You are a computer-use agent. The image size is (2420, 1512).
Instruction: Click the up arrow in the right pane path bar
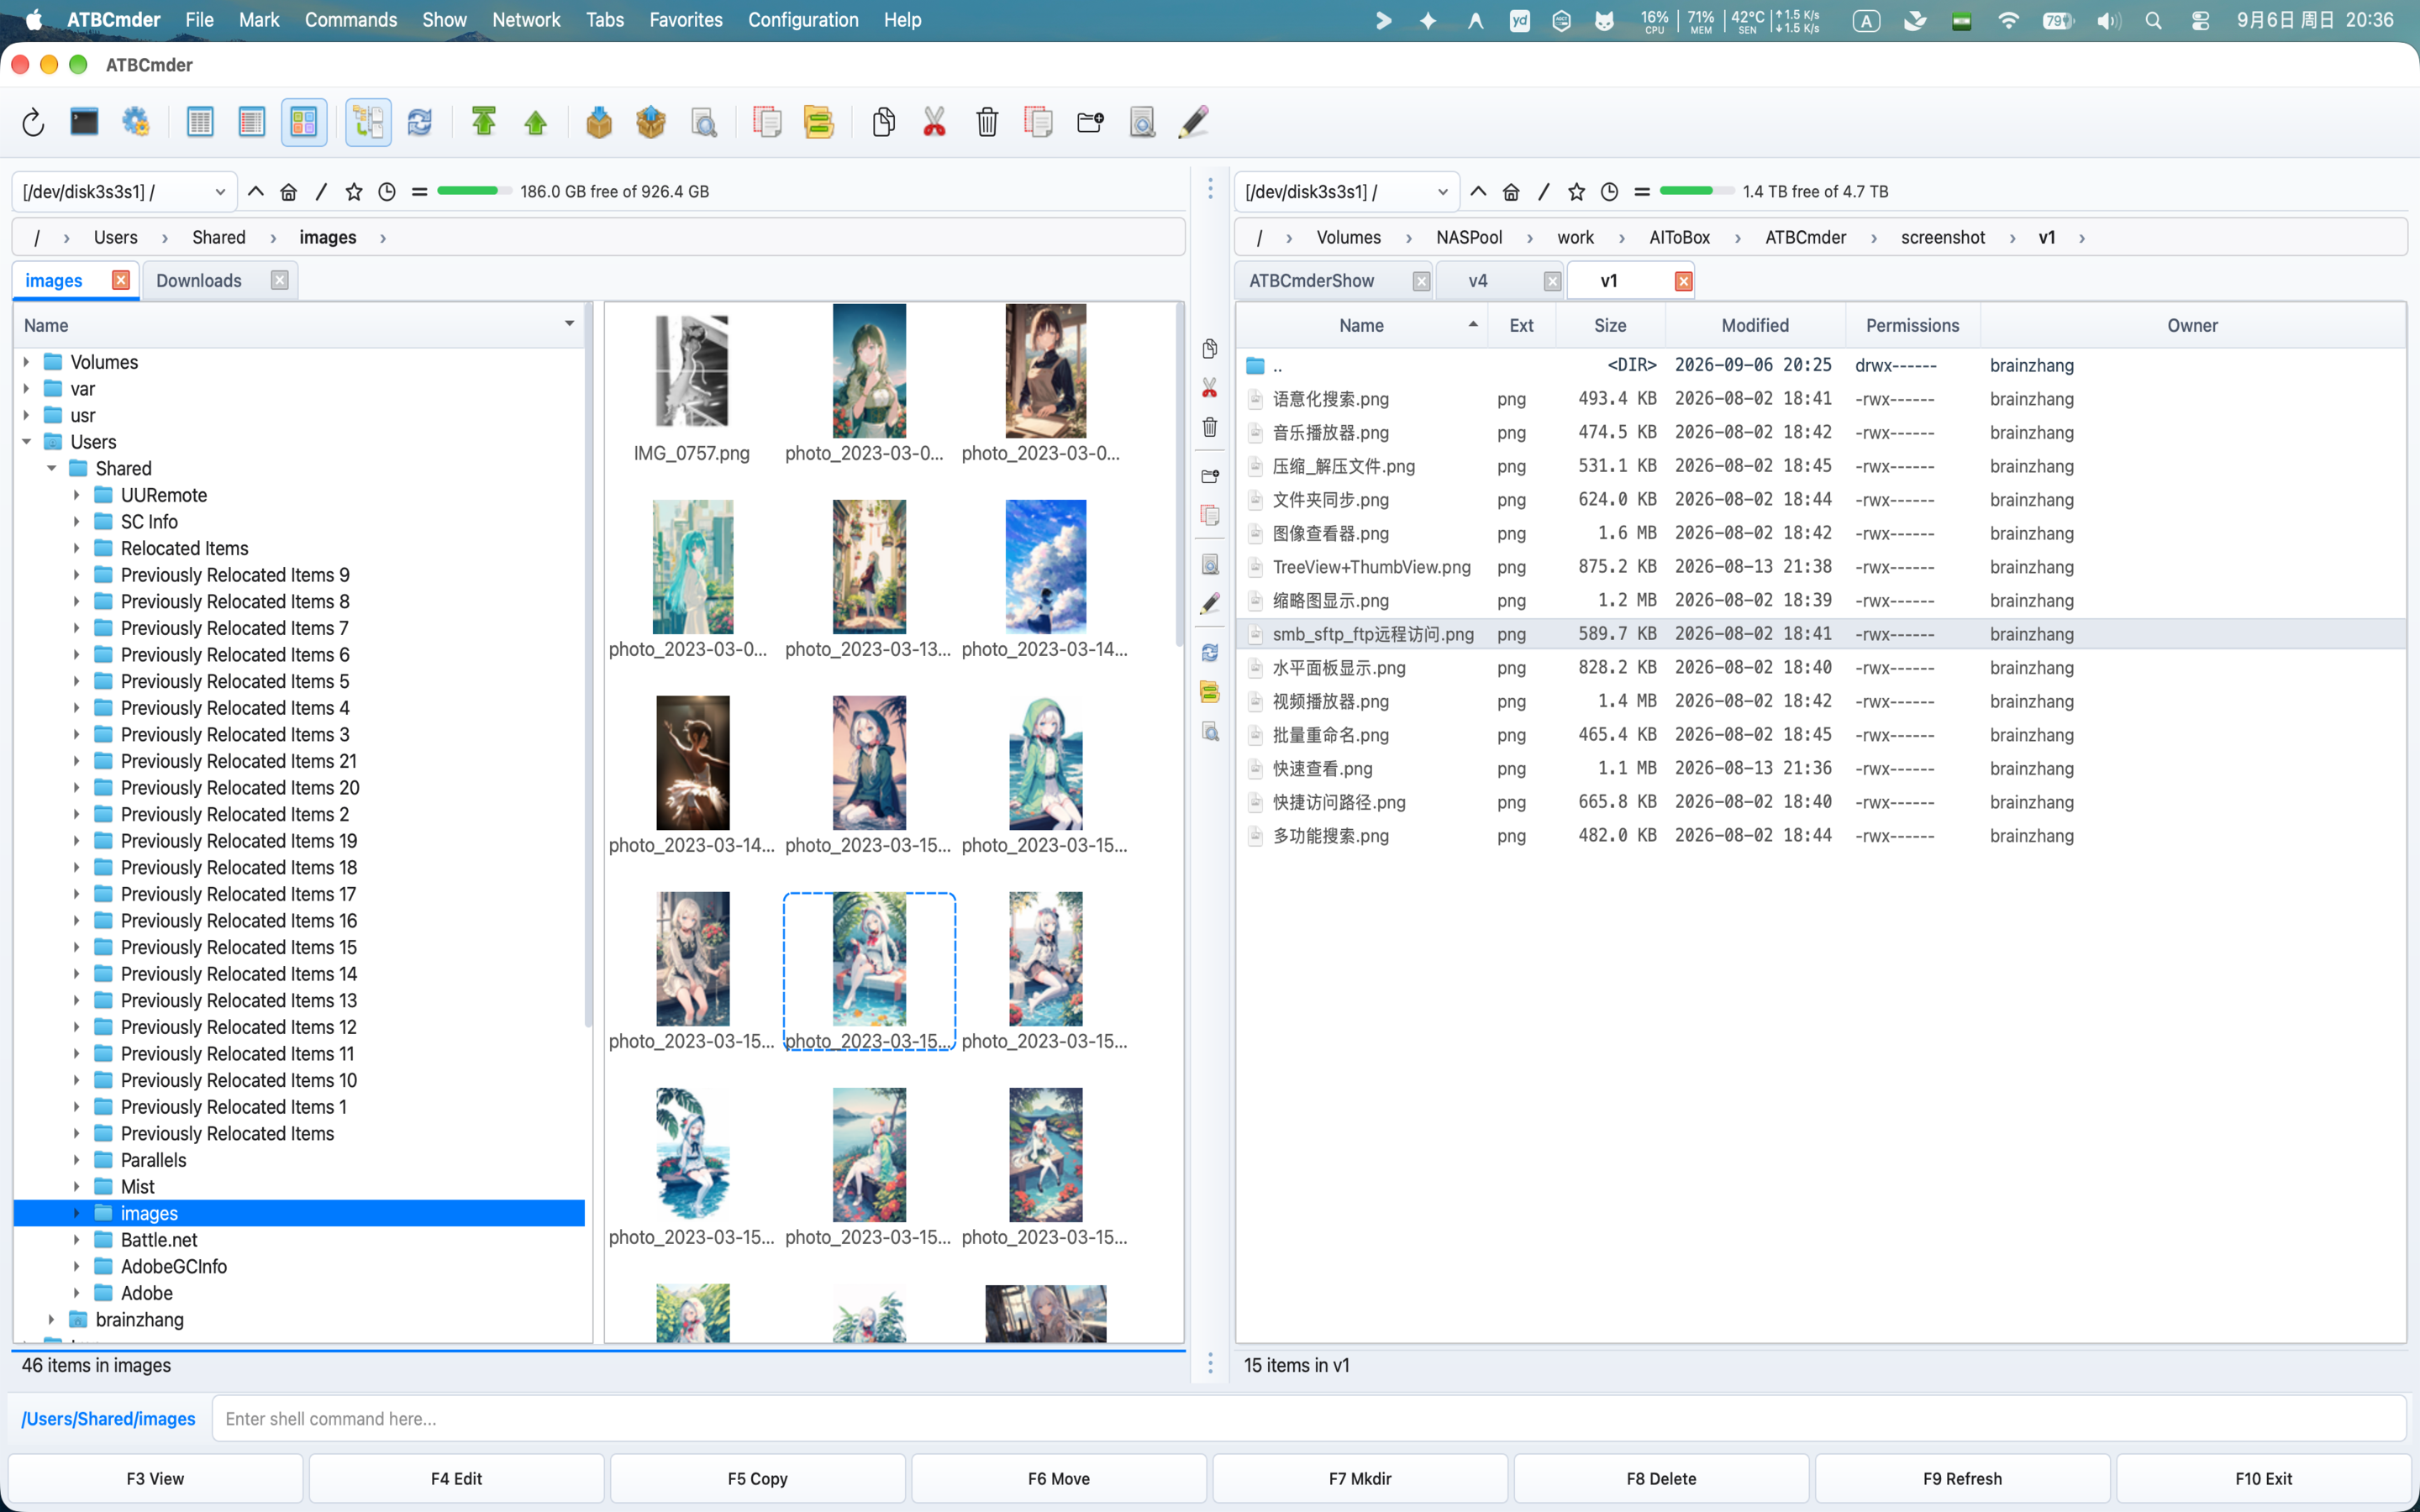pyautogui.click(x=1478, y=192)
